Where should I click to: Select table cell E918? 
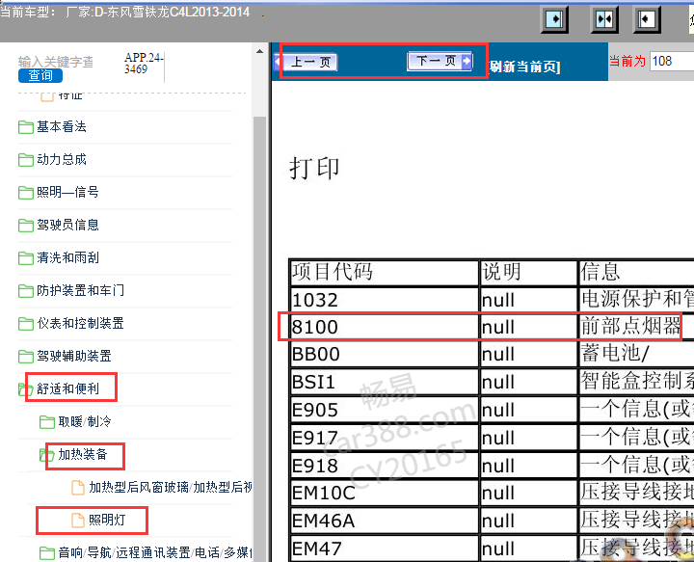point(385,465)
